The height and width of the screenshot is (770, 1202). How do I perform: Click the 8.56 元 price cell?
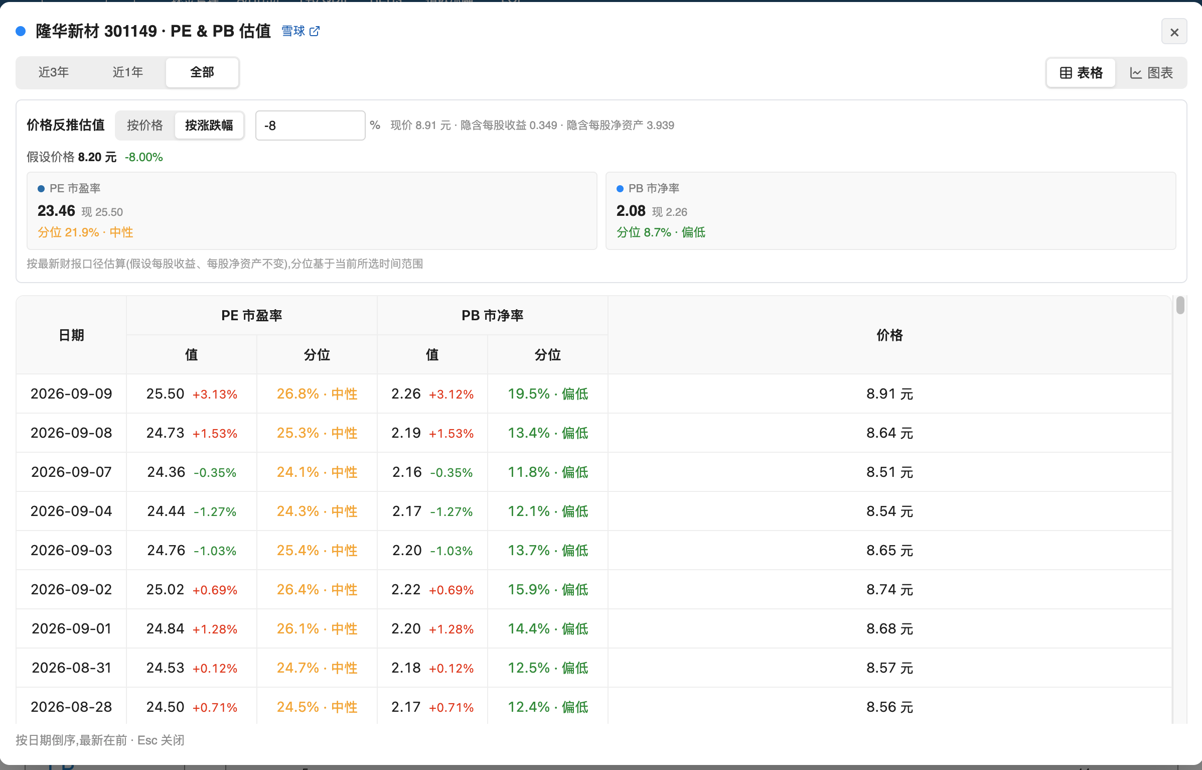pyautogui.click(x=890, y=707)
